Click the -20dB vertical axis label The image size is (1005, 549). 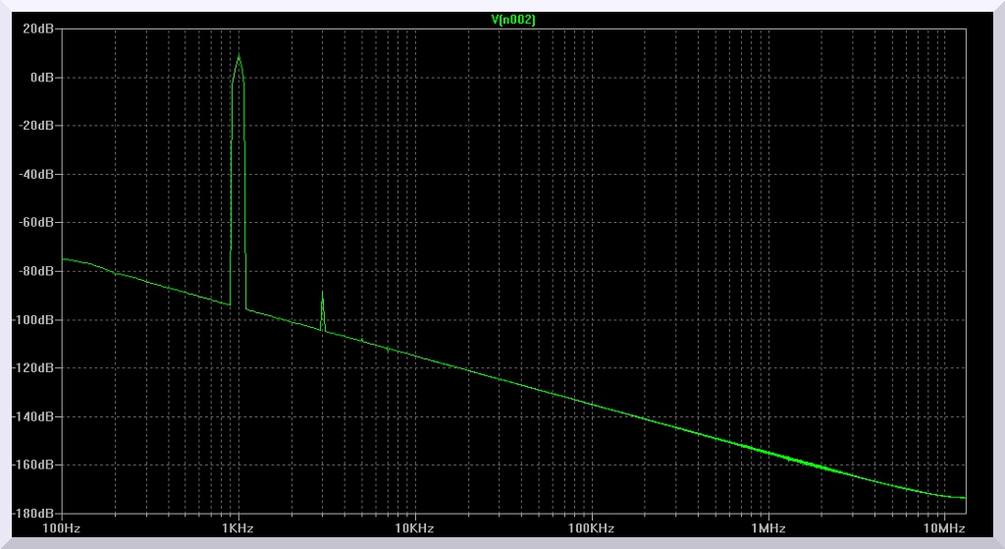click(x=36, y=126)
